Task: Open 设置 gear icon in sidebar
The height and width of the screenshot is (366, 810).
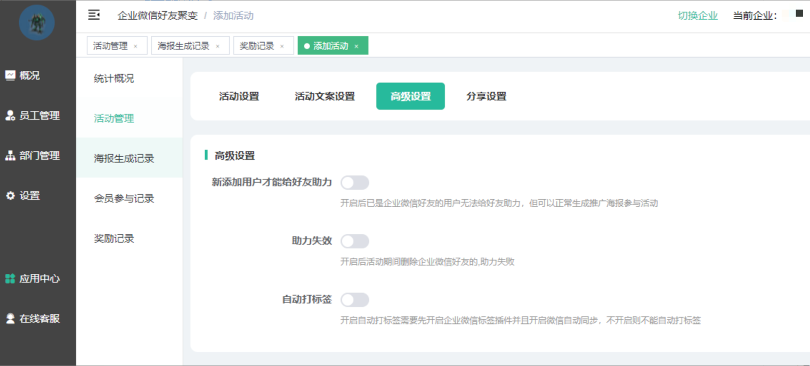Action: click(10, 196)
